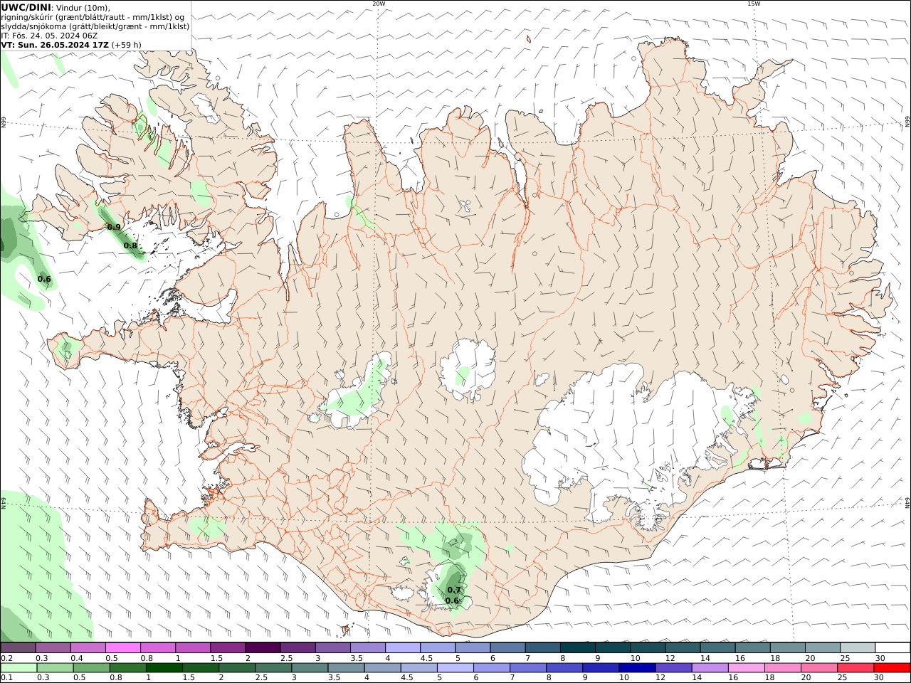The height and width of the screenshot is (683, 911).
Task: Pick the light pink 16–18 swatch in bottom legend row
Action: click(746, 668)
